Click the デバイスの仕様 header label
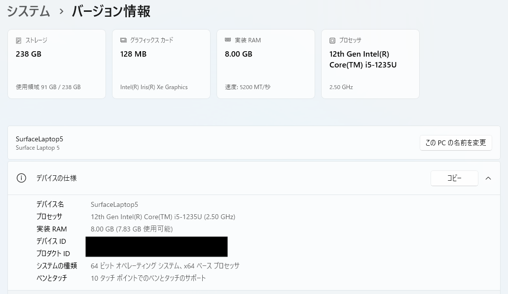 (56, 178)
